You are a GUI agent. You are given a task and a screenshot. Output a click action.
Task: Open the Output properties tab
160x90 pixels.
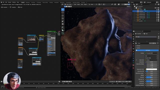tap(133, 39)
